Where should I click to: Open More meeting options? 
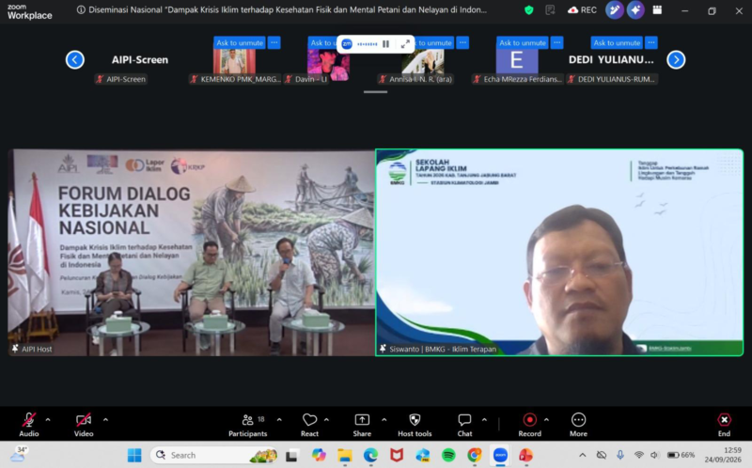tap(578, 425)
